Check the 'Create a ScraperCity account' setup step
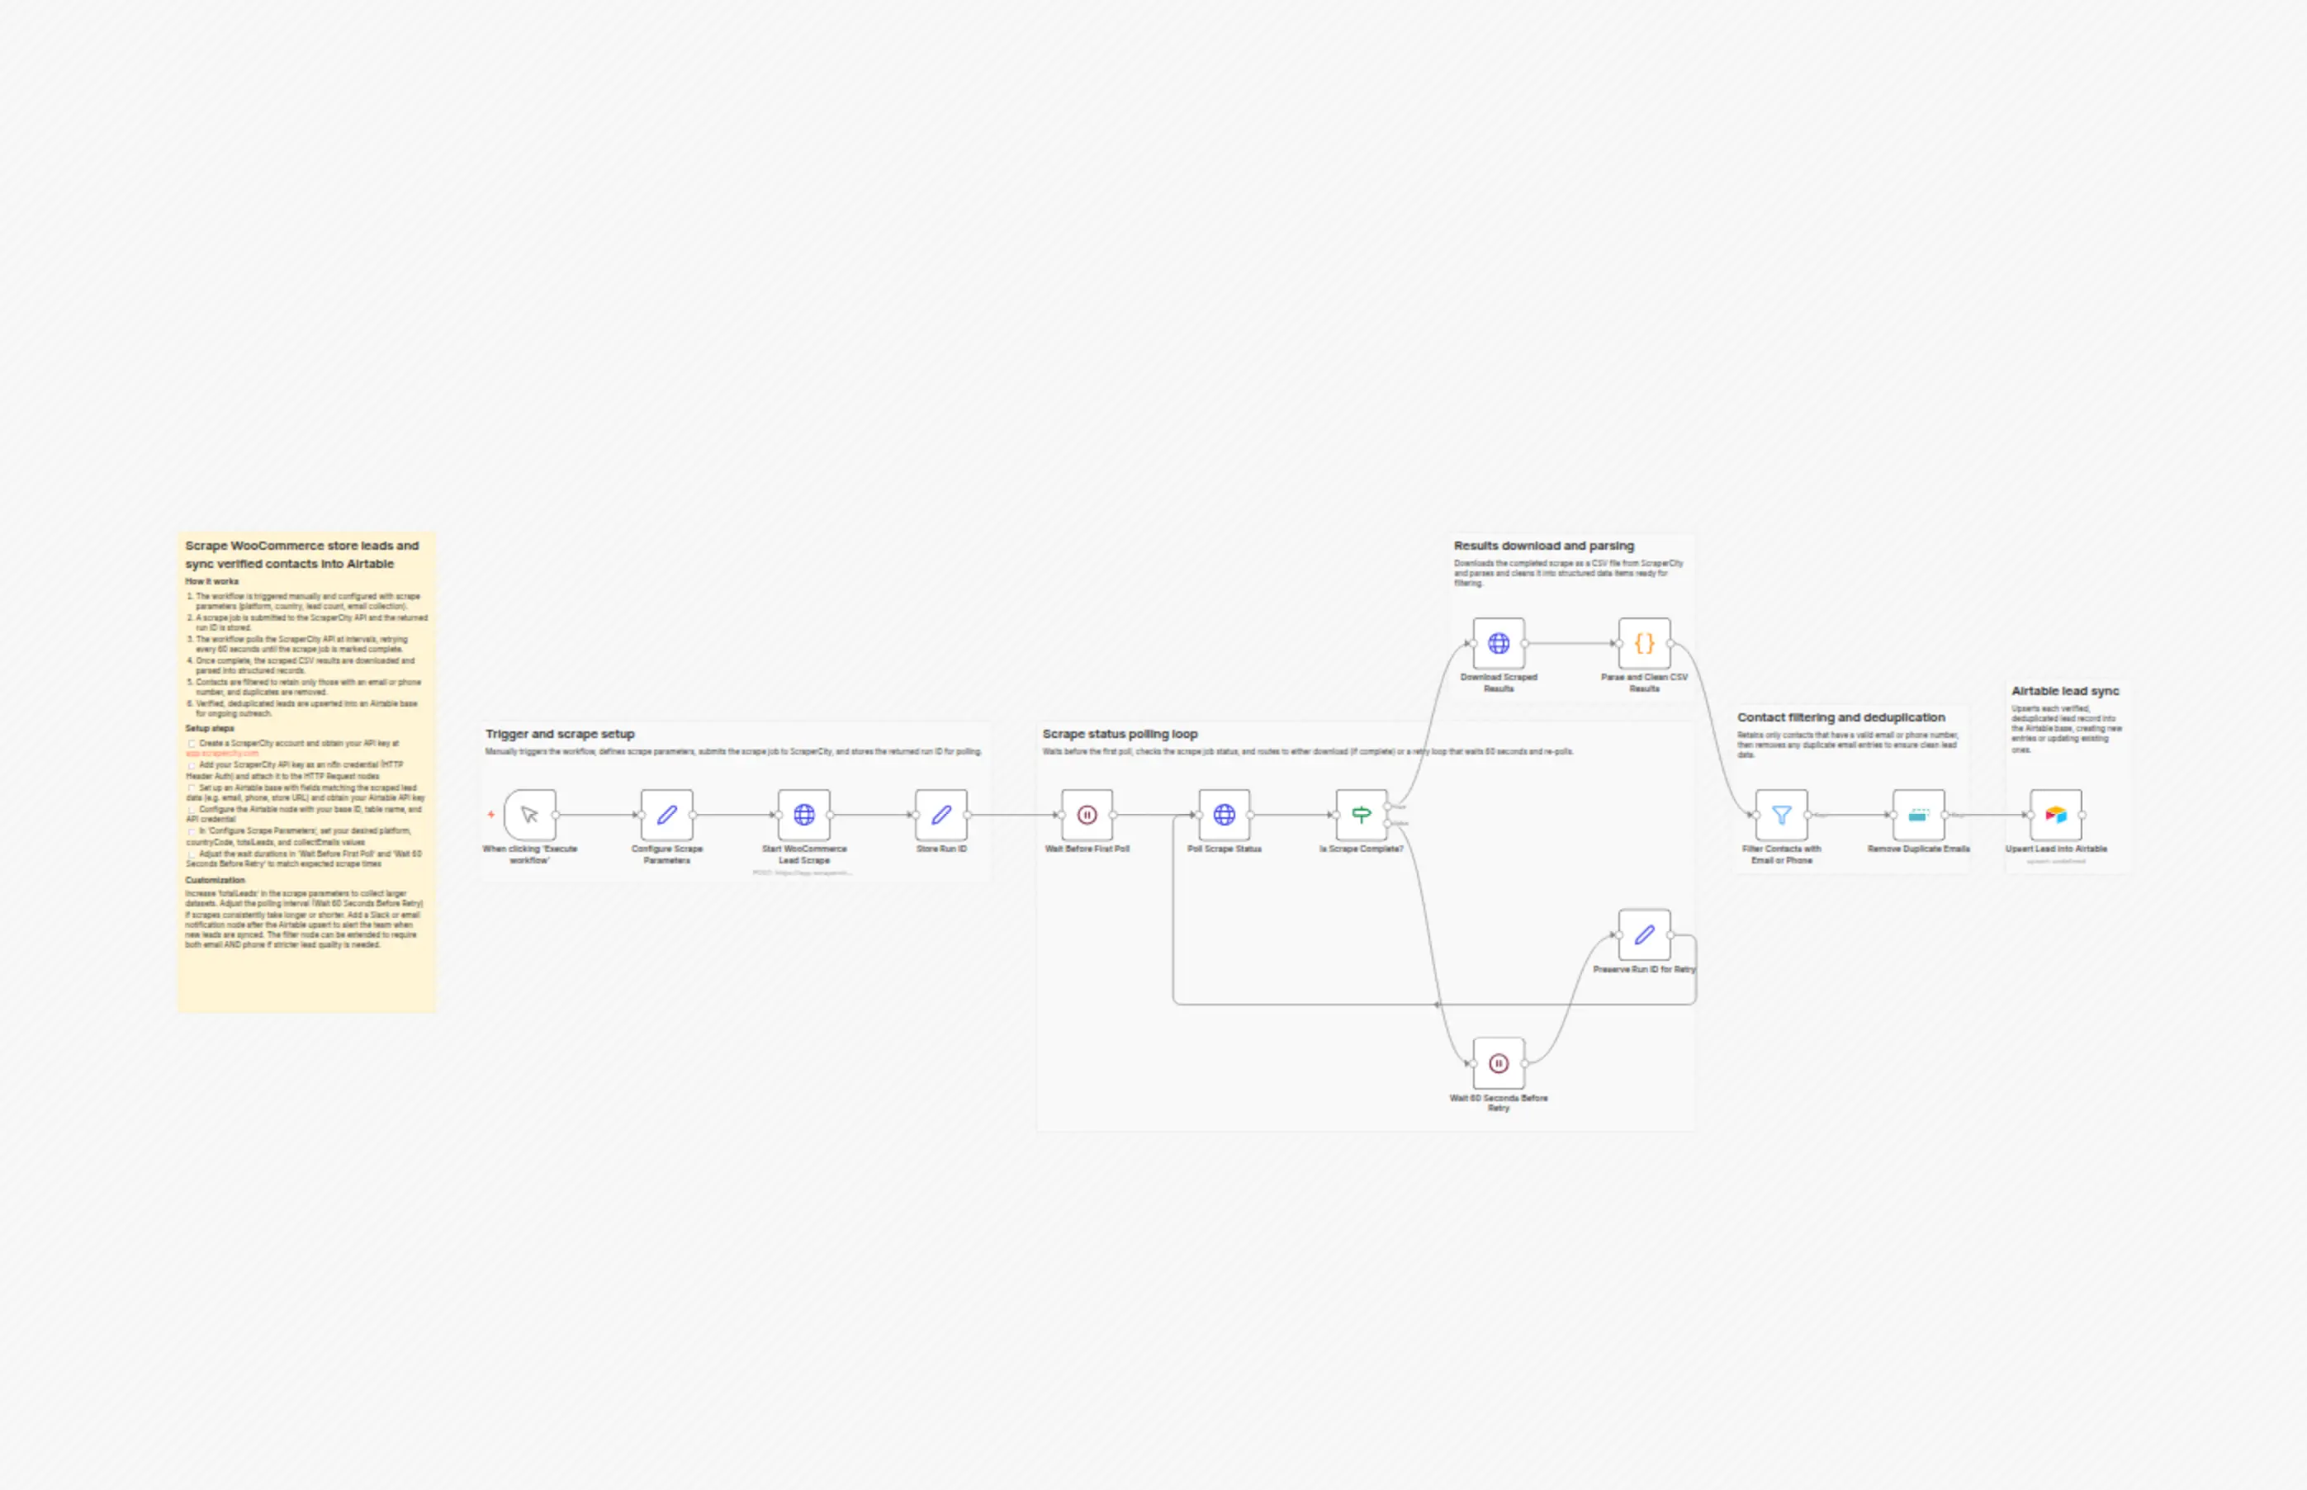Viewport: 2307px width, 1490px height. (192, 744)
